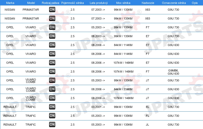Click OPEL in the Vivaro 08.2003 row

pyautogui.click(x=10, y=36)
